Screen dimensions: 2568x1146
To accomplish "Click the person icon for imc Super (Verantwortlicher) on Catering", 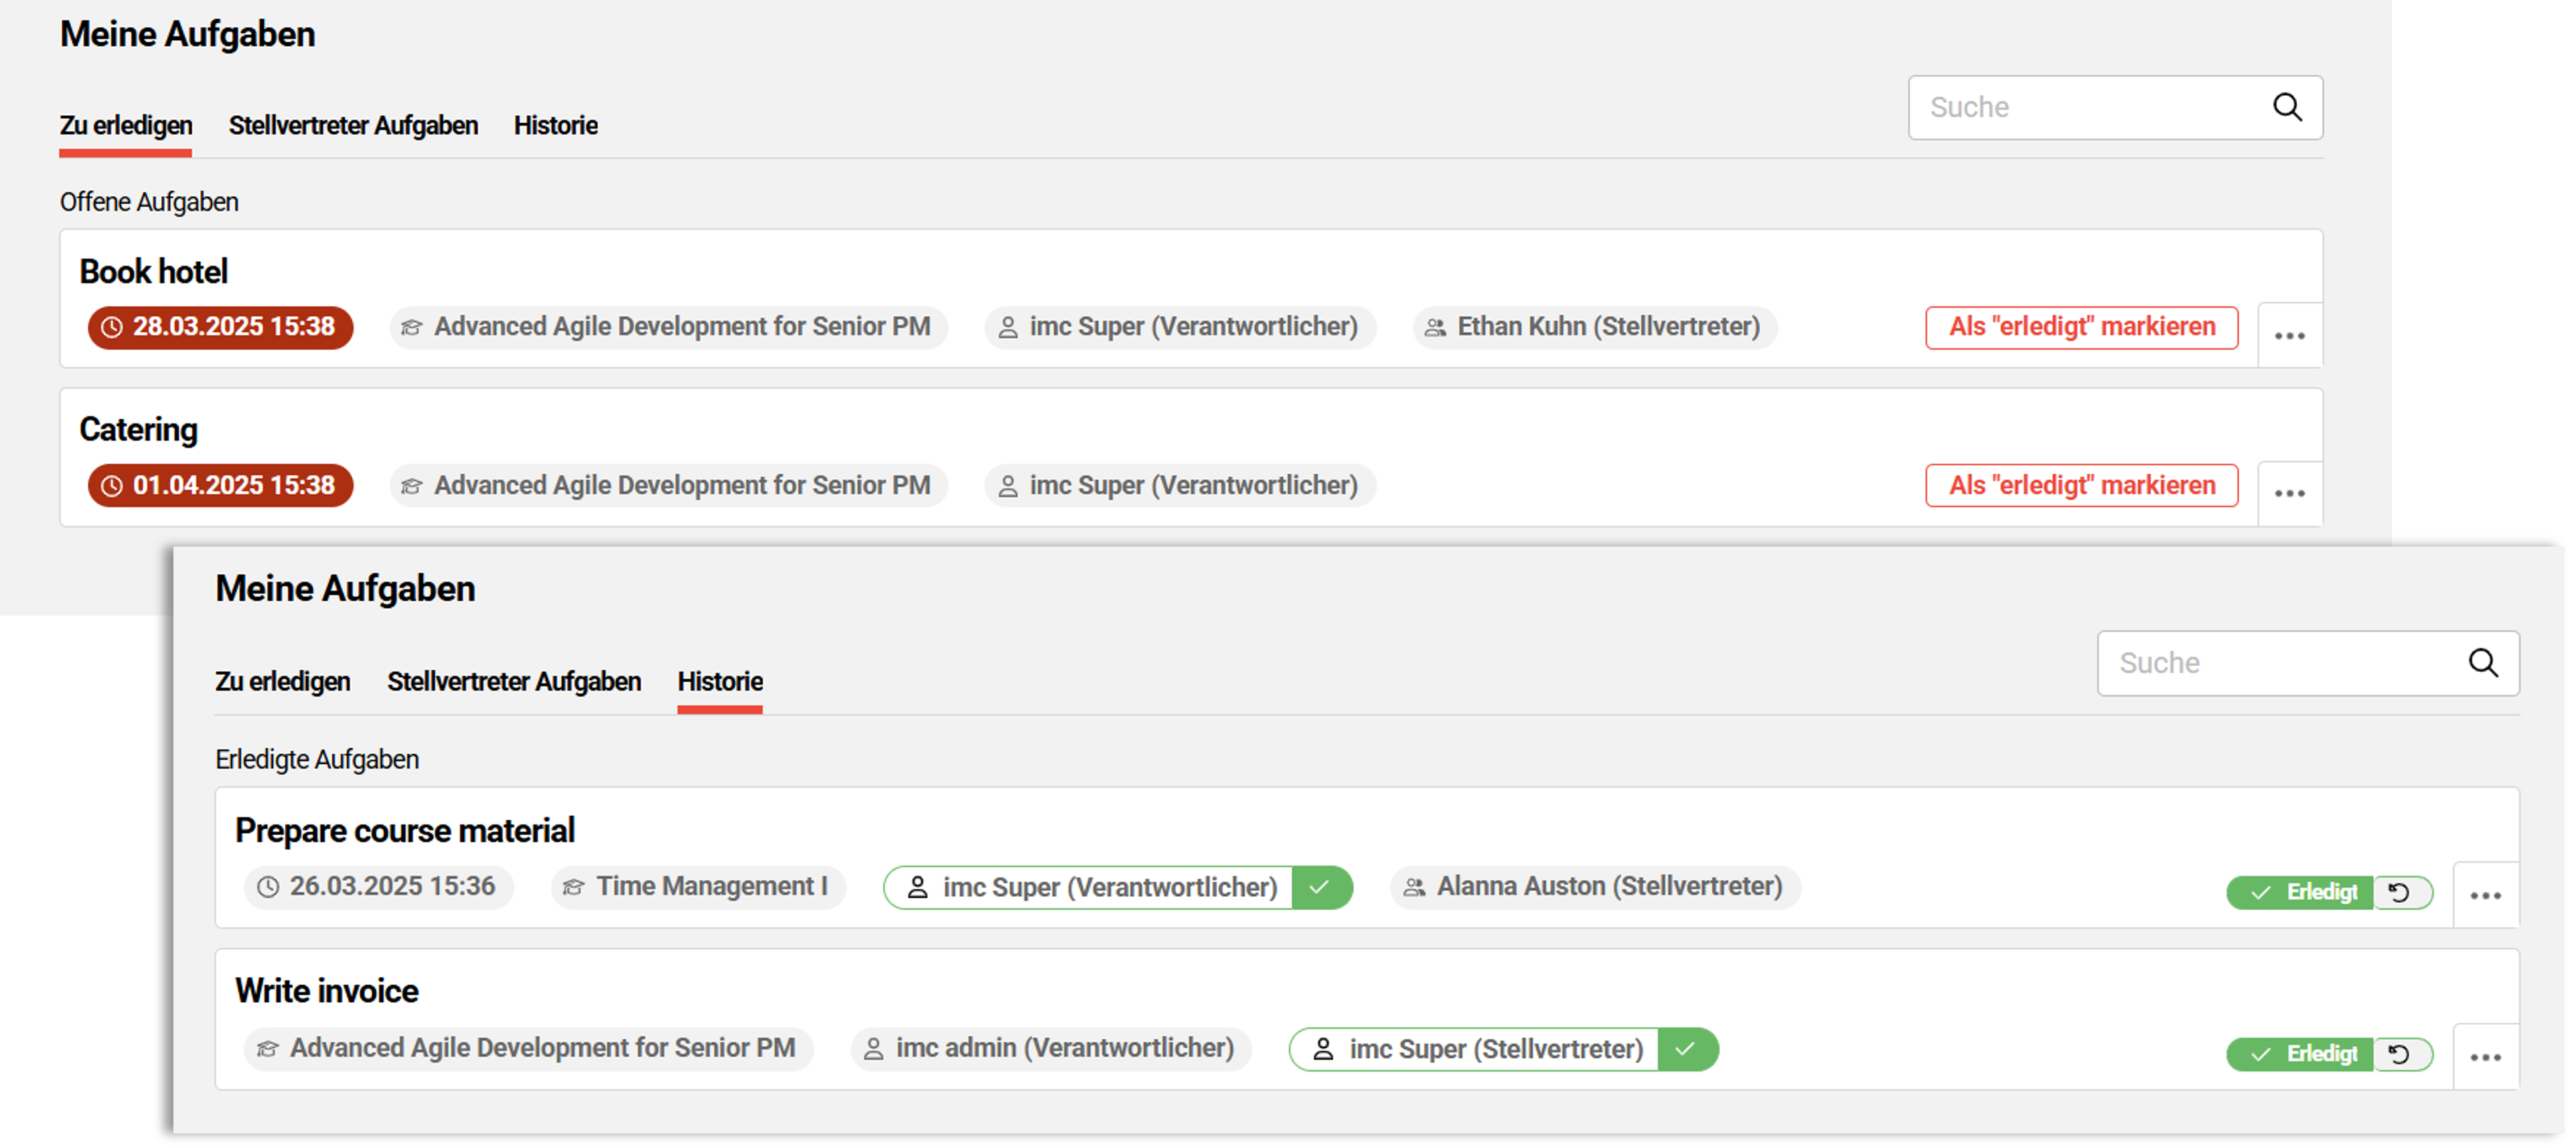I will pos(1009,486).
